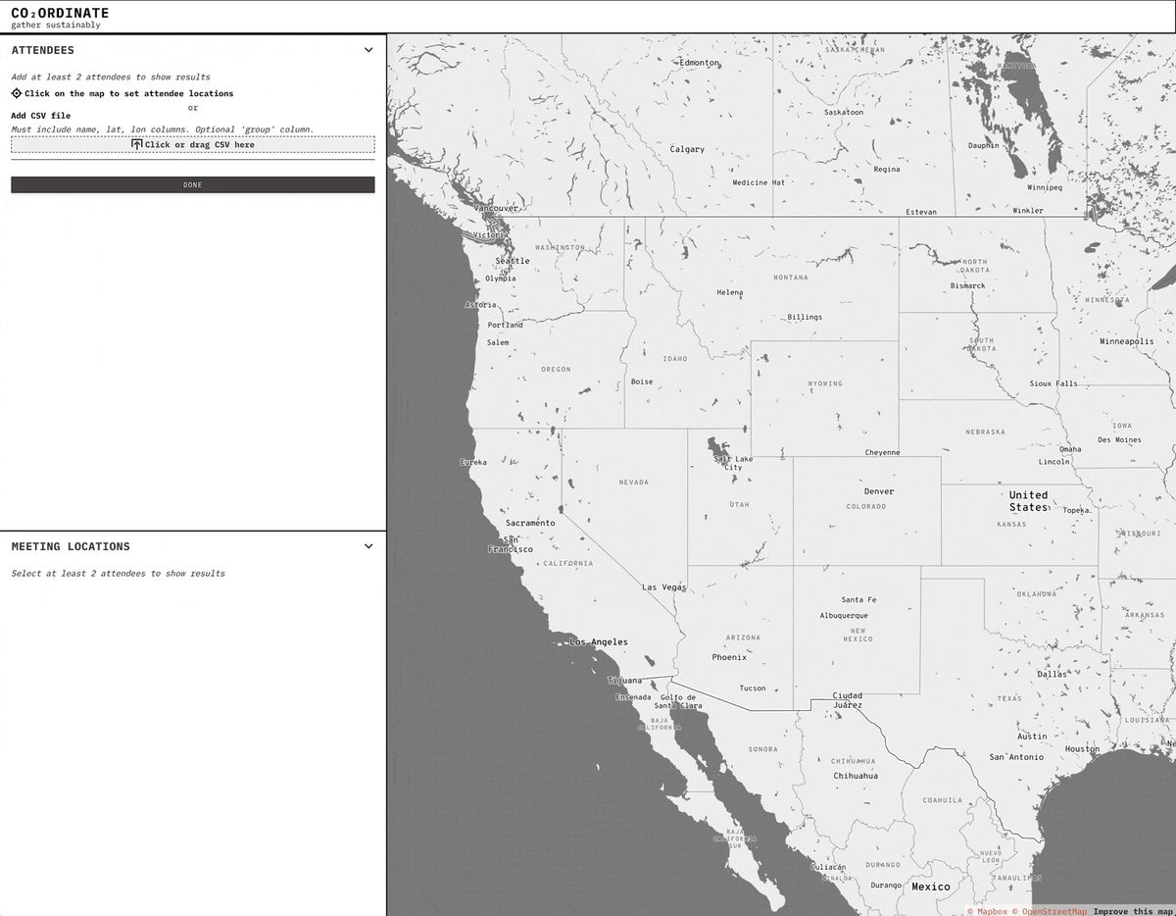Screen dimensions: 1176x916
Task: Select Santa Fe on the map
Action: [858, 599]
